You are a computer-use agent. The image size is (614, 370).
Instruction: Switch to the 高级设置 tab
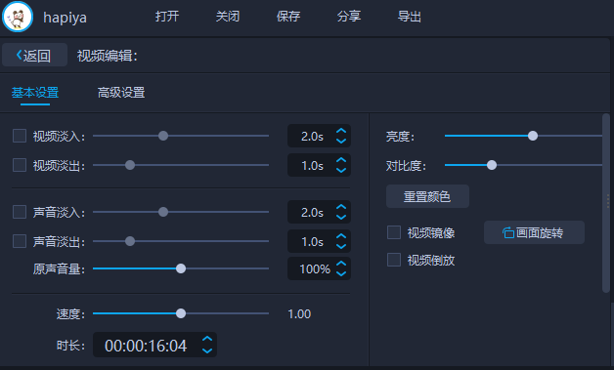(x=121, y=93)
